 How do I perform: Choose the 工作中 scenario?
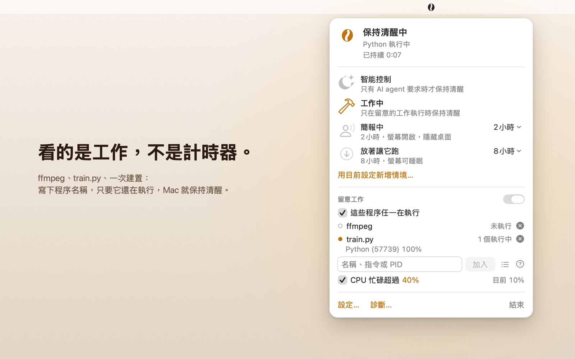[x=431, y=108]
